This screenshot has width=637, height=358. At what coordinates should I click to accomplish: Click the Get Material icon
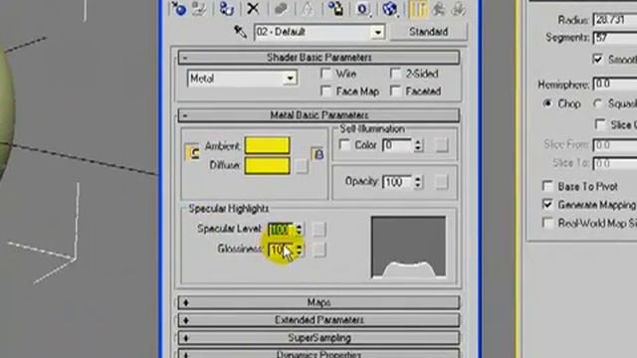[178, 9]
